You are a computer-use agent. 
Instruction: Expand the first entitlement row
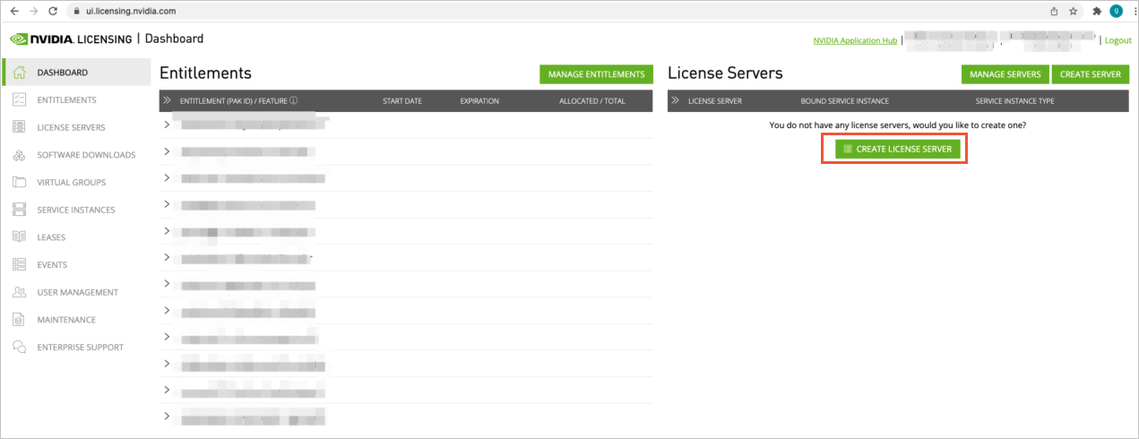point(167,124)
